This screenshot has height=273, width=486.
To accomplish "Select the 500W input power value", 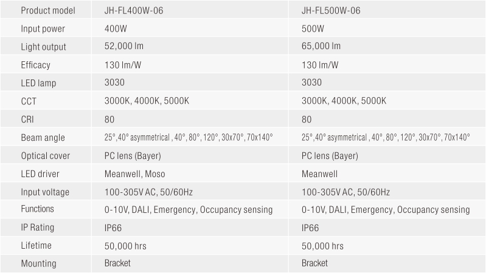I will [x=312, y=29].
